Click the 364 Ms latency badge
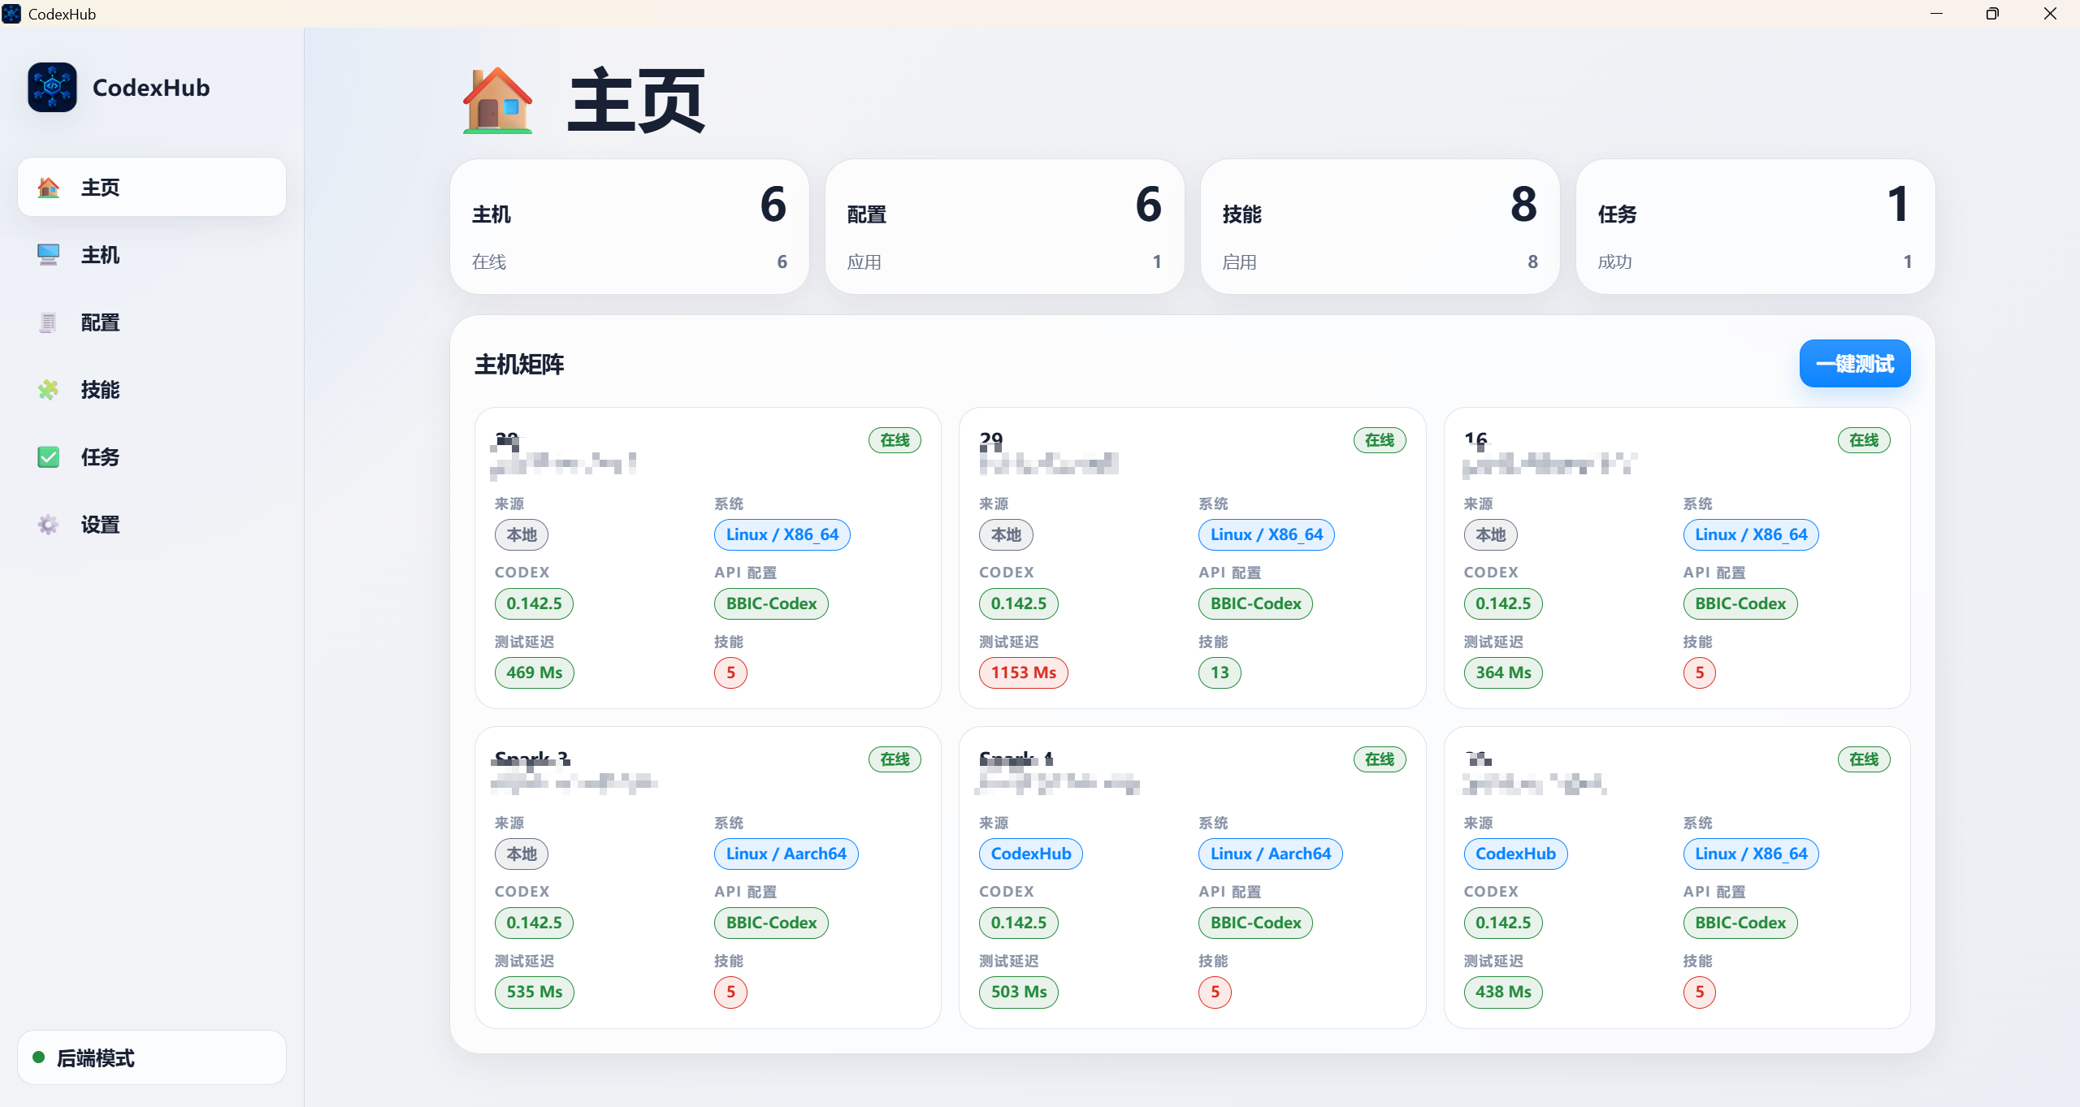 point(1503,672)
